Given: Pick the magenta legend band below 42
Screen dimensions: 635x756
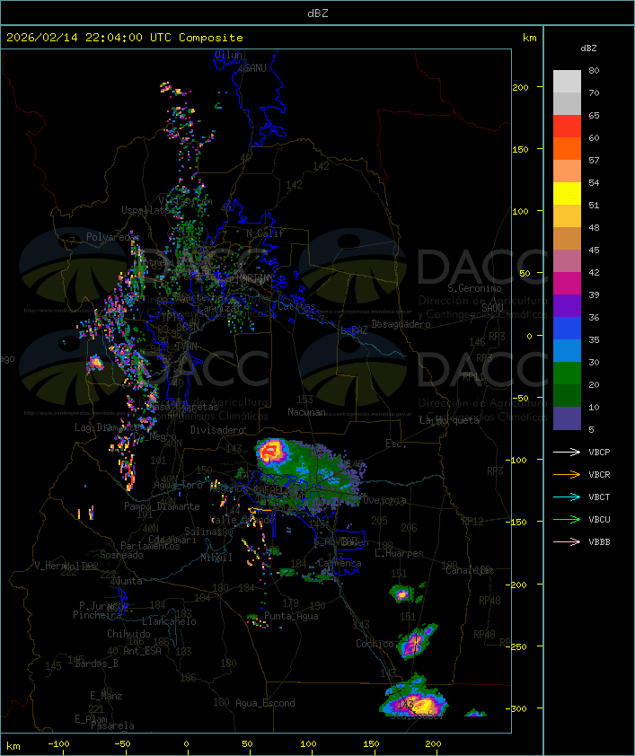Looking at the screenshot, I should click(567, 284).
